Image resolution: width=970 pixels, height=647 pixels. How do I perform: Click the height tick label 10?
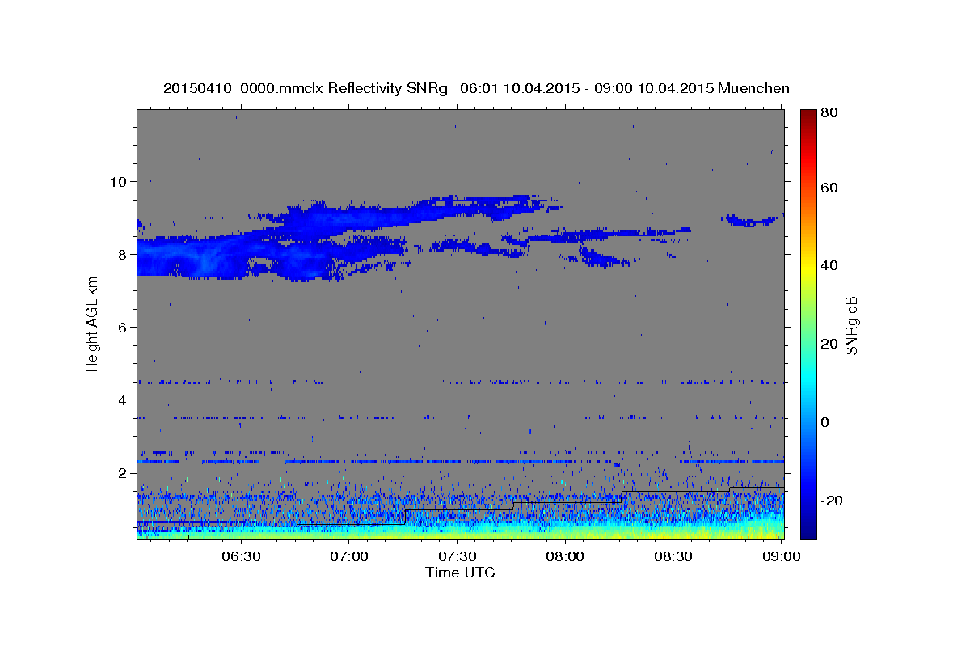(119, 181)
